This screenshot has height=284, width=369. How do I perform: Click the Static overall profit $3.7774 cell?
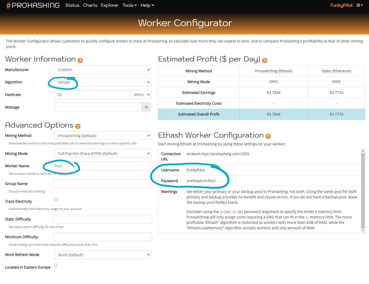[336, 114]
